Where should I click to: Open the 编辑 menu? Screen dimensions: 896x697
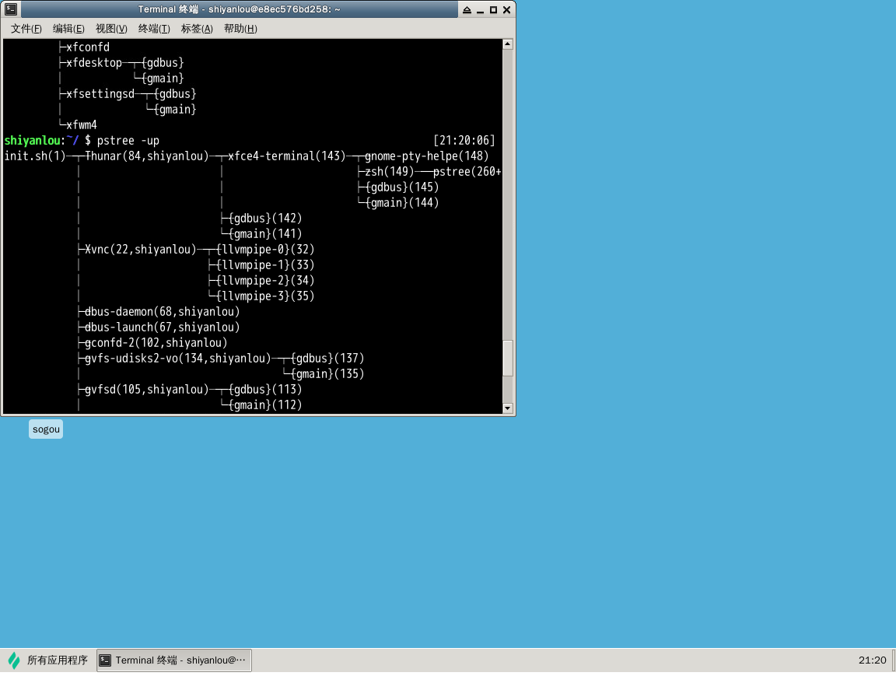[68, 28]
